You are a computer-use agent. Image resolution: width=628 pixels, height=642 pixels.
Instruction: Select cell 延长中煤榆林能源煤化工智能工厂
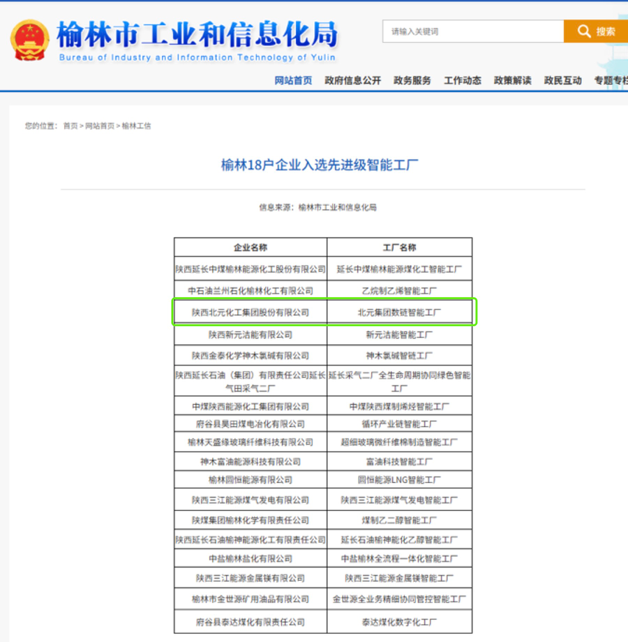[400, 269]
